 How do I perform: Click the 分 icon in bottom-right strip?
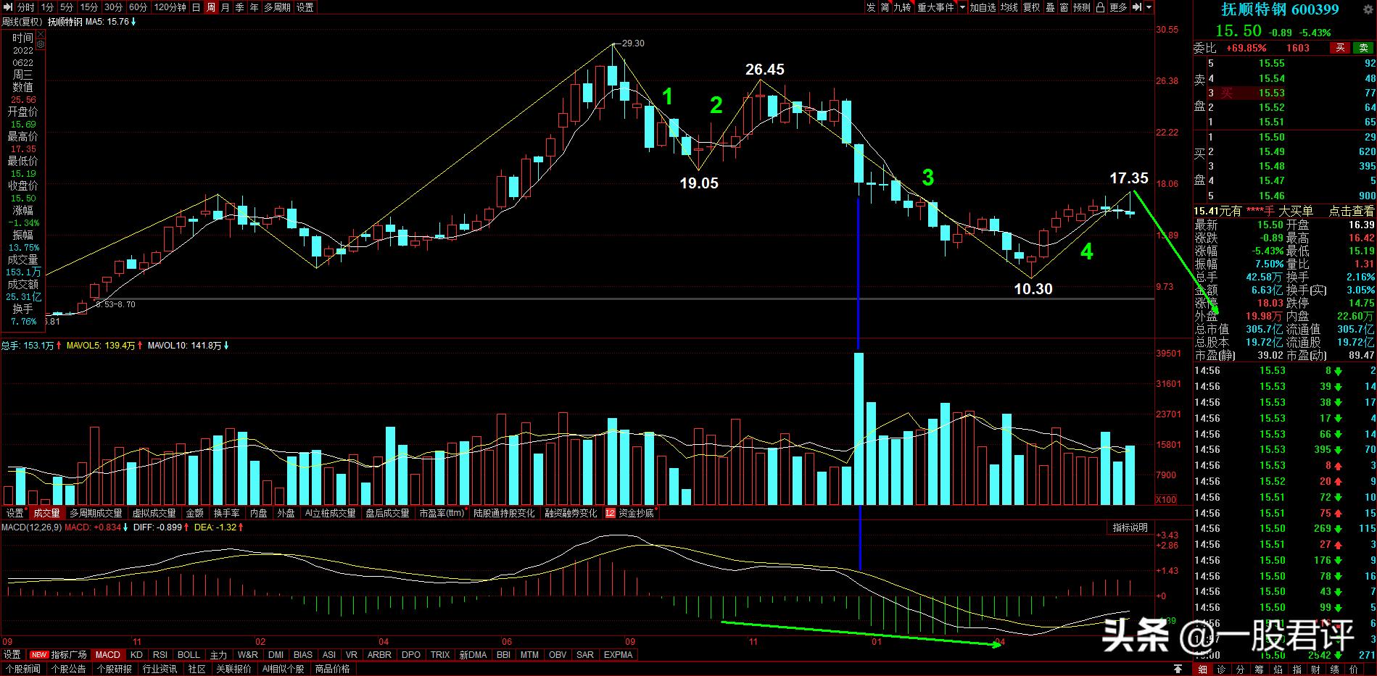[x=1240, y=669]
